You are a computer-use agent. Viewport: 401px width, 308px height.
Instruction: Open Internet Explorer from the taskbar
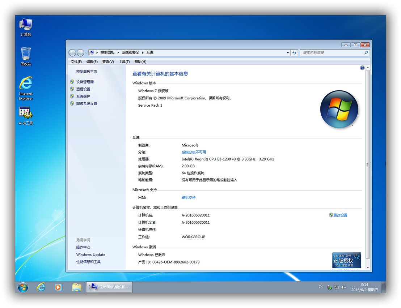41,287
